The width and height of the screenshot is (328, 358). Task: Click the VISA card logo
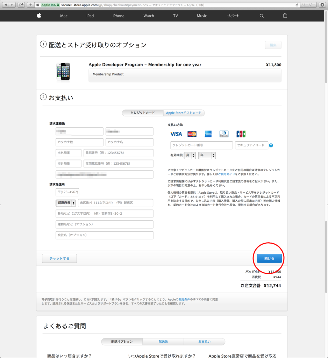point(176,134)
